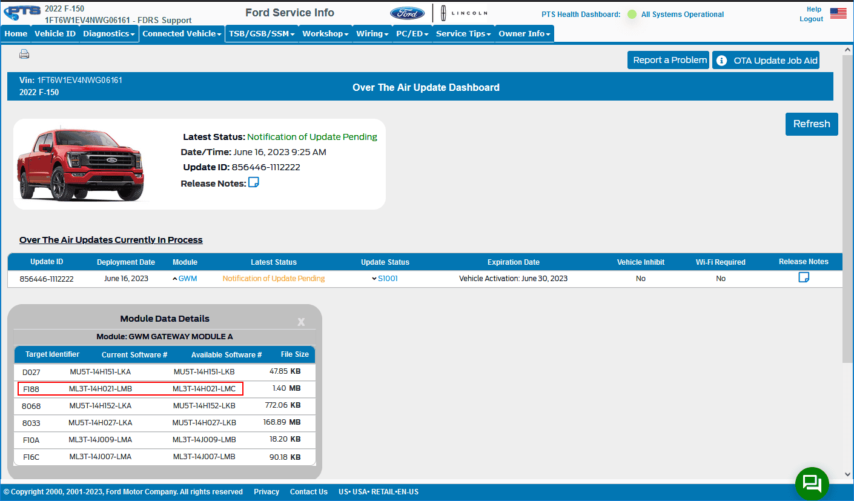Open Release Notes icon beside truck status
The height and width of the screenshot is (501, 854).
tap(254, 182)
